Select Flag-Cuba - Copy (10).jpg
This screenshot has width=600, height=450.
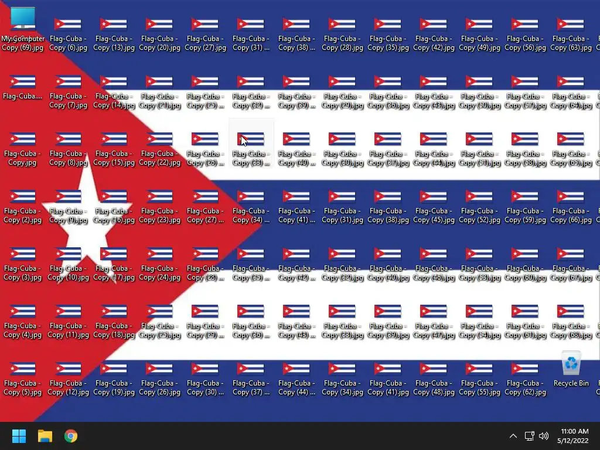[68, 264]
